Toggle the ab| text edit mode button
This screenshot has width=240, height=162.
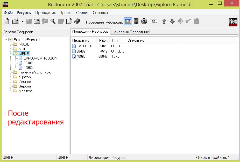pos(154,21)
